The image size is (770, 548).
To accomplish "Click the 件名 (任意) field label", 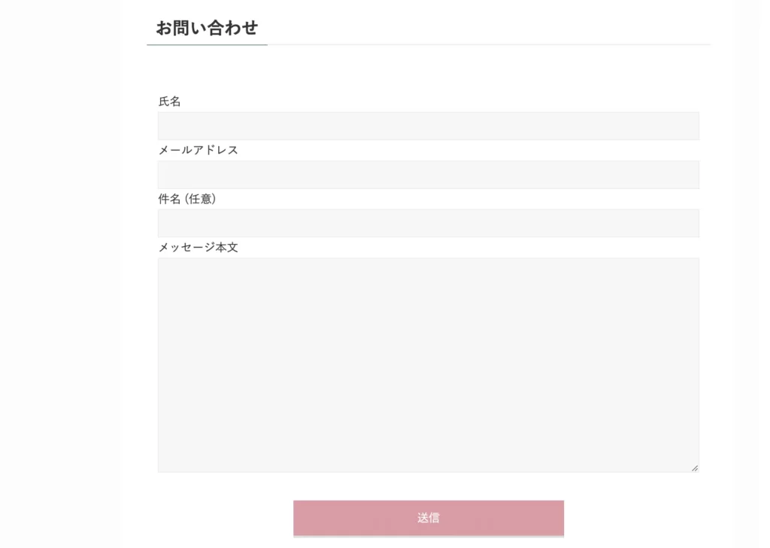I will tap(187, 199).
